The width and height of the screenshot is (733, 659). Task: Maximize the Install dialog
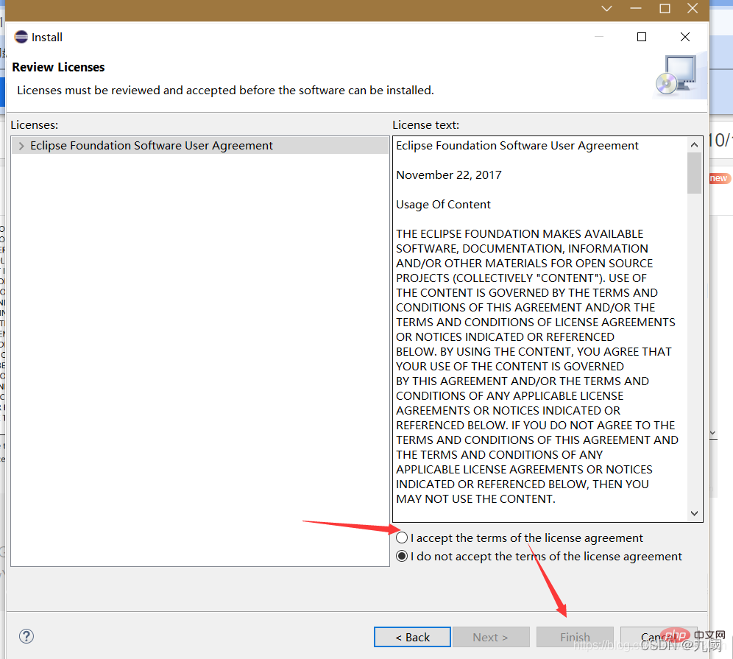pyautogui.click(x=642, y=37)
